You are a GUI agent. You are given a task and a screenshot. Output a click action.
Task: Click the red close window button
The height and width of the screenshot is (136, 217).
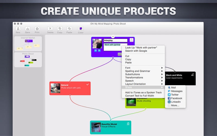[15, 24]
